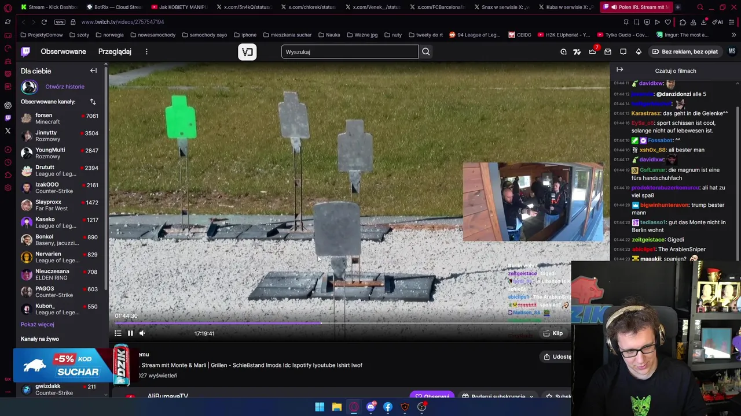The image size is (741, 416).
Task: Open mieszkania suchar bookmark folder
Action: pos(287,35)
